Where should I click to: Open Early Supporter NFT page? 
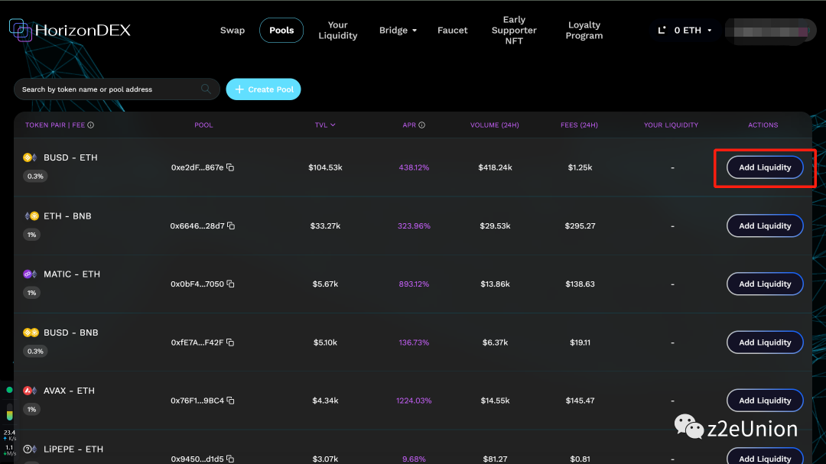coord(514,31)
